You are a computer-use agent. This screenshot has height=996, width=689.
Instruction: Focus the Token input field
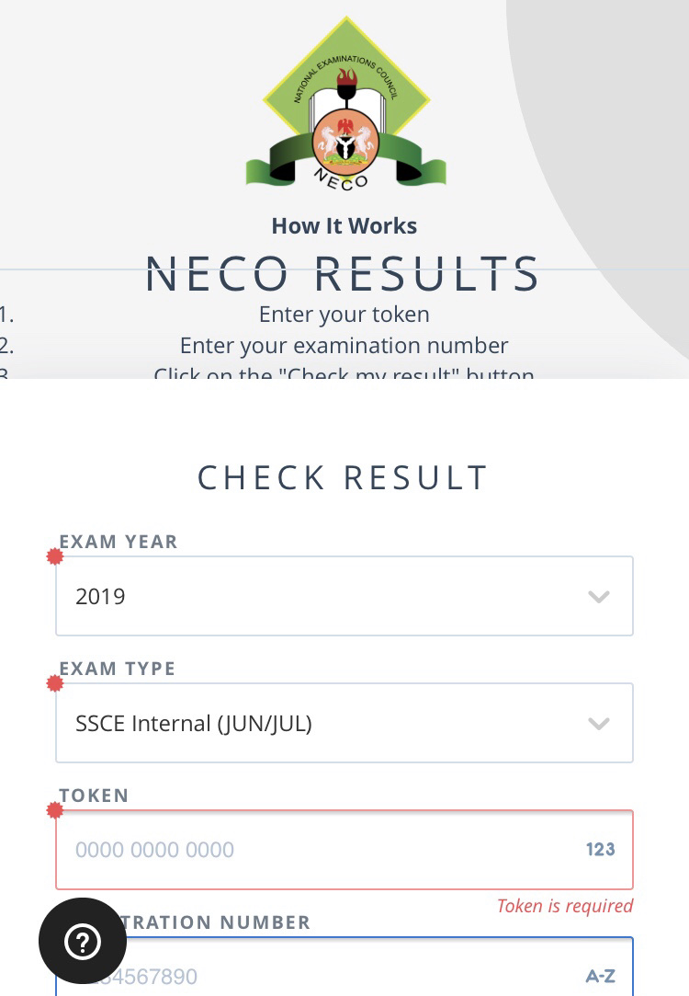tap(344, 850)
